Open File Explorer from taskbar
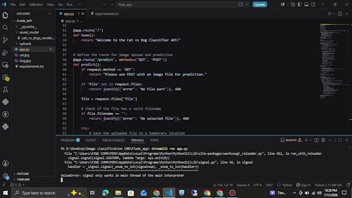Image resolution: width=352 pixels, height=198 pixels. (118, 193)
